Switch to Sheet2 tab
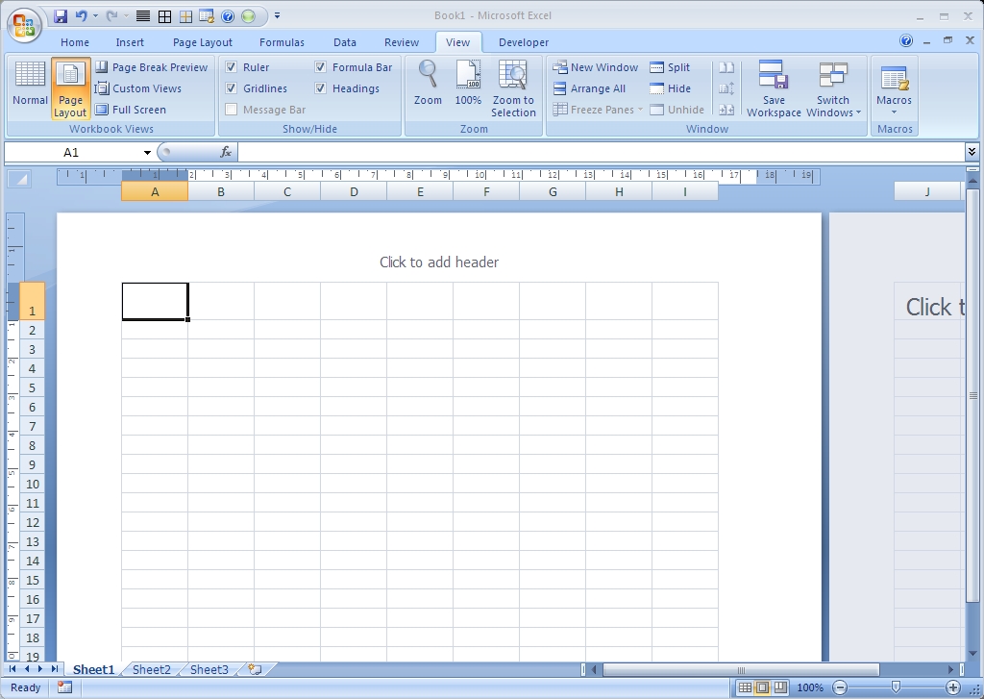The image size is (984, 699). [151, 669]
